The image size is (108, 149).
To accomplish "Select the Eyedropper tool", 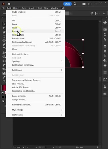I will pos(4,77).
